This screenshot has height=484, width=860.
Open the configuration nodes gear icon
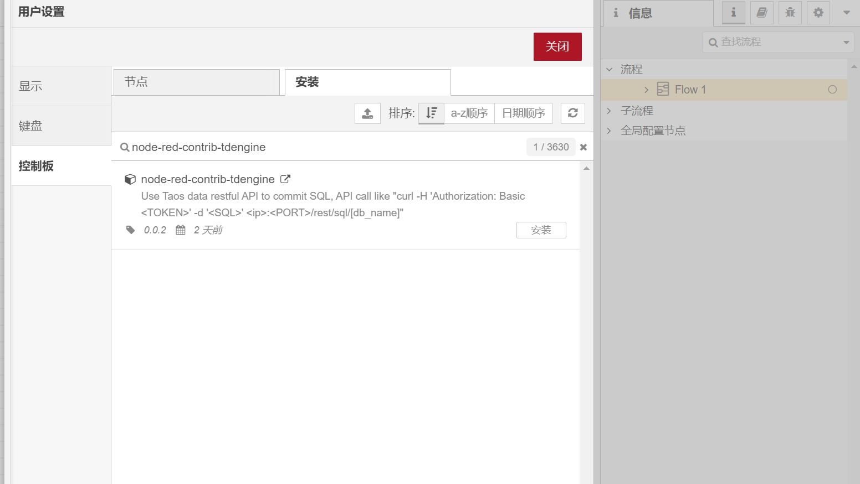point(818,13)
